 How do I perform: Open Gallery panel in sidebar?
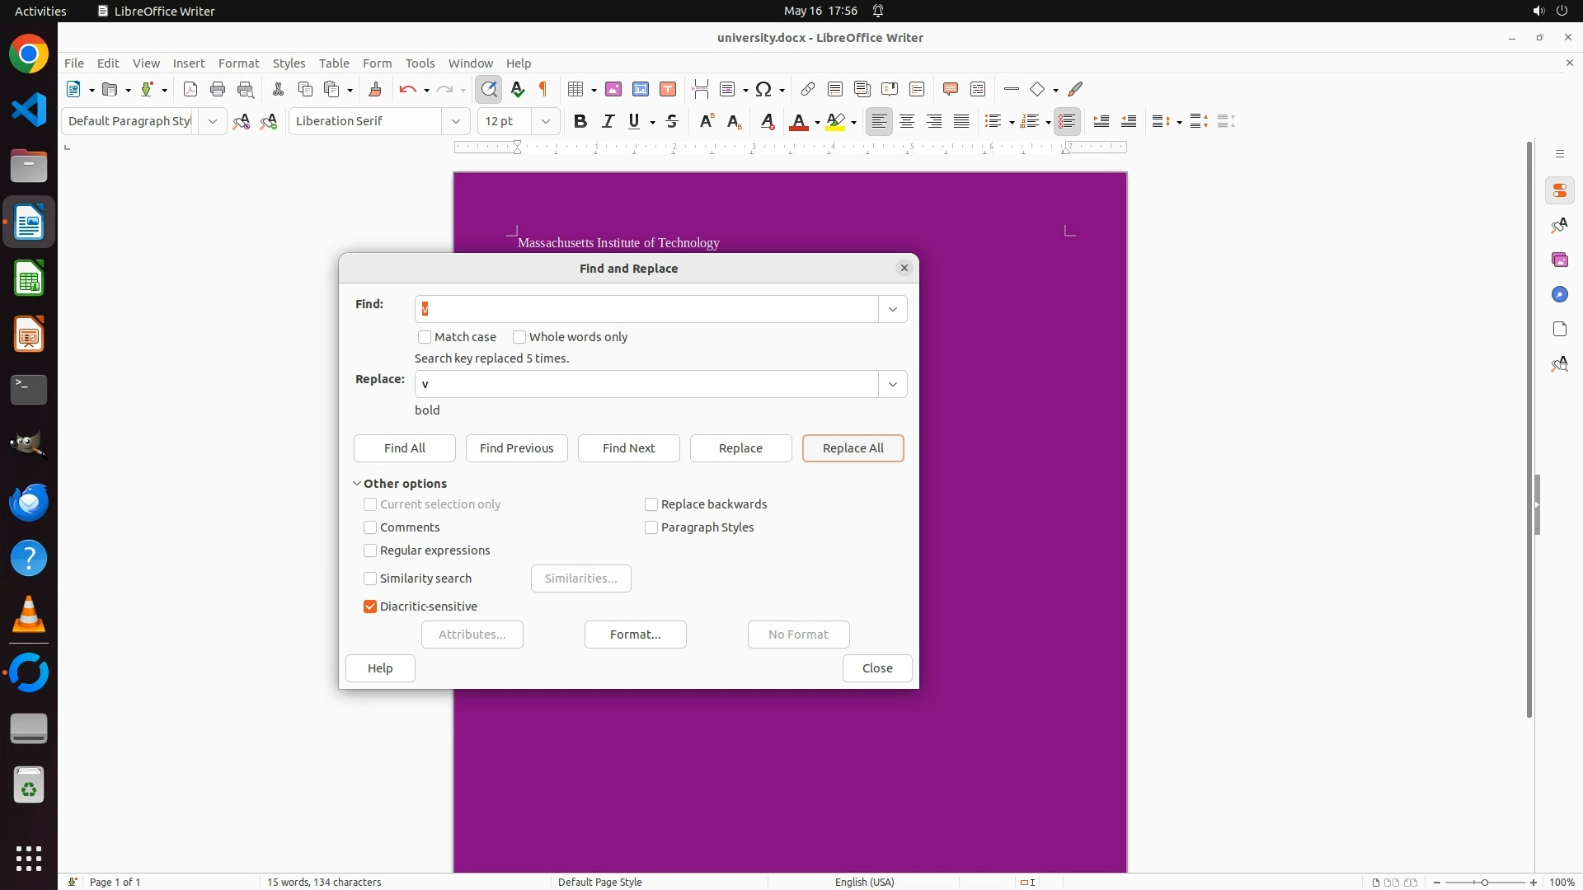pos(1559,260)
